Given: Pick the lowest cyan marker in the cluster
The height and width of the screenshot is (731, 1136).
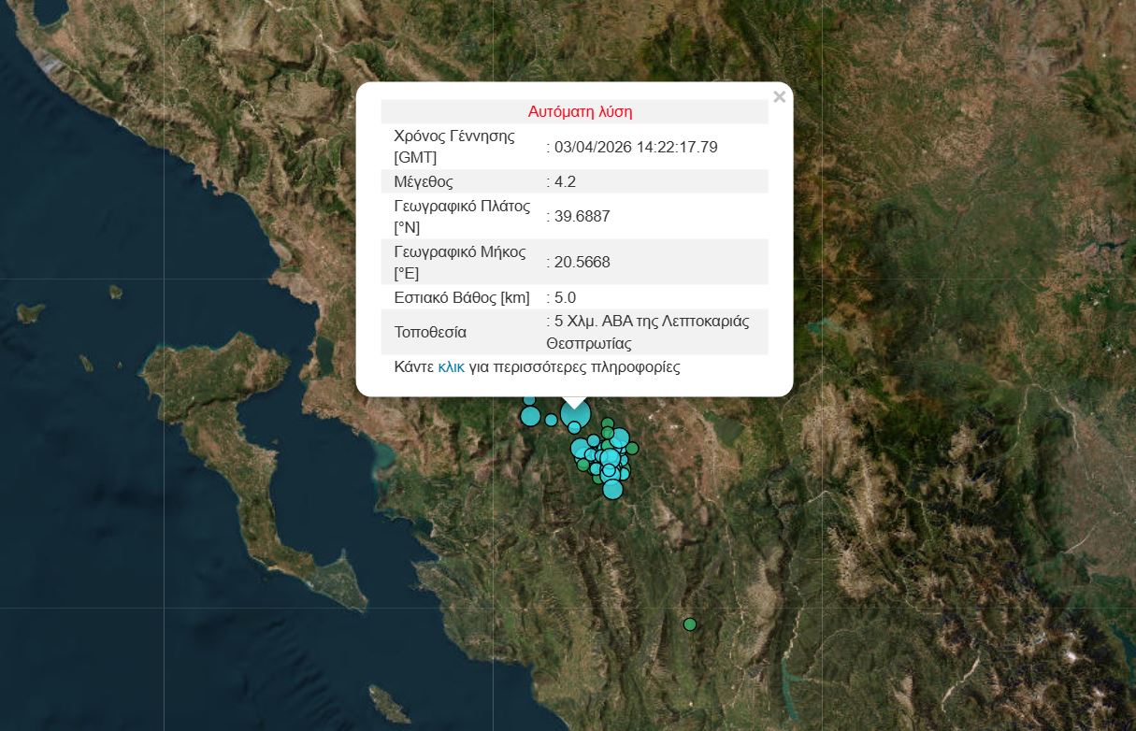Looking at the screenshot, I should 612,489.
